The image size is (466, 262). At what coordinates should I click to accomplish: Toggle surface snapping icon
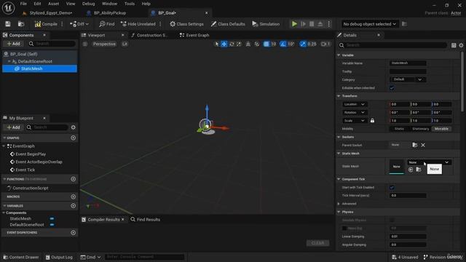[x=256, y=44]
